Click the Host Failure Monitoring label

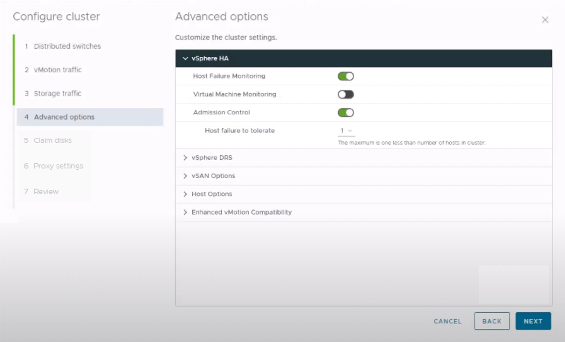pos(229,76)
